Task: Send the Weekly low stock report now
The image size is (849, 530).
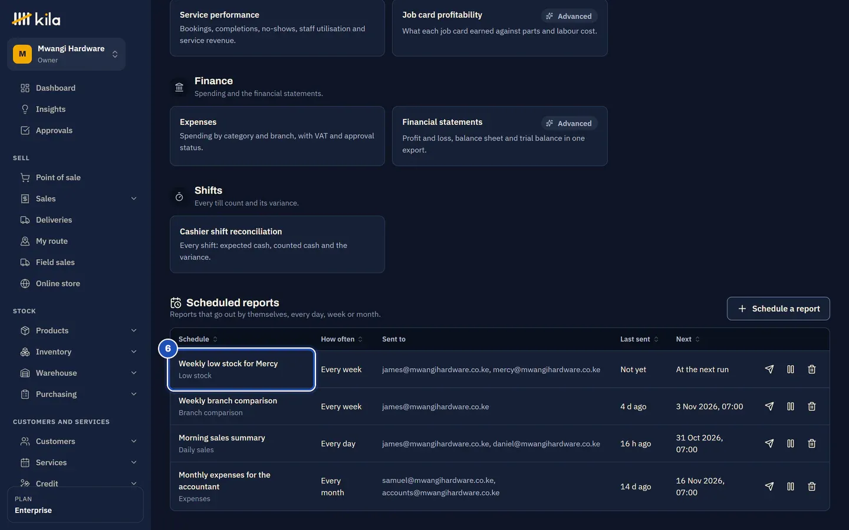Action: tap(769, 369)
